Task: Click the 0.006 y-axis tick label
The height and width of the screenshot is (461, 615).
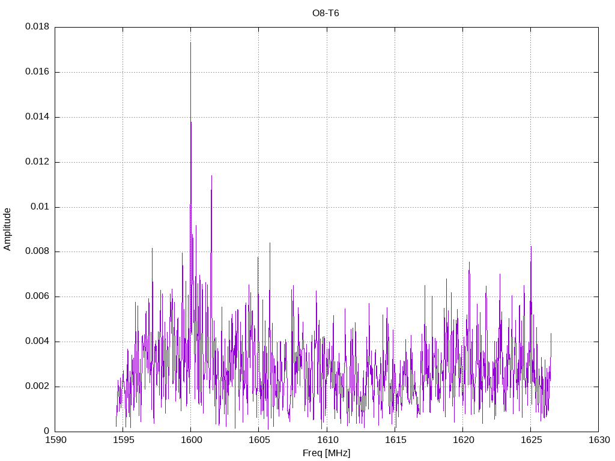Action: [37, 297]
